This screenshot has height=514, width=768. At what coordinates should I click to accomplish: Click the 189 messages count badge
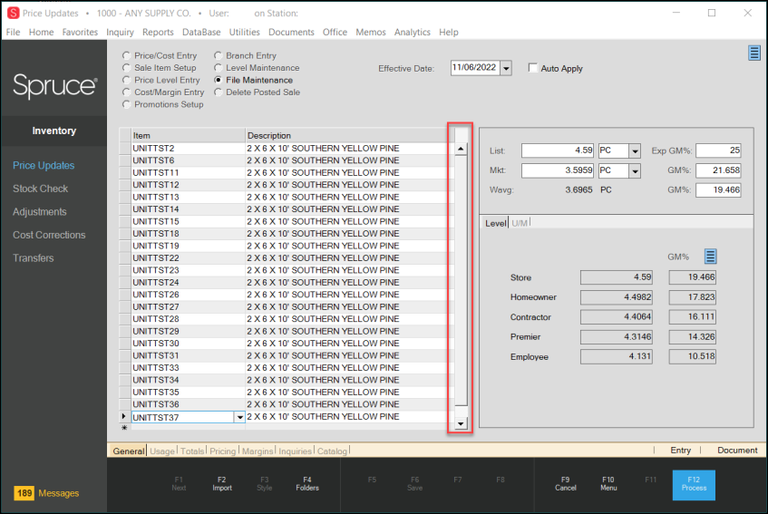coord(24,493)
